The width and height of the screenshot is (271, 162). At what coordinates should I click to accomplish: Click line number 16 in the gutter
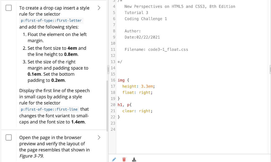113,80
